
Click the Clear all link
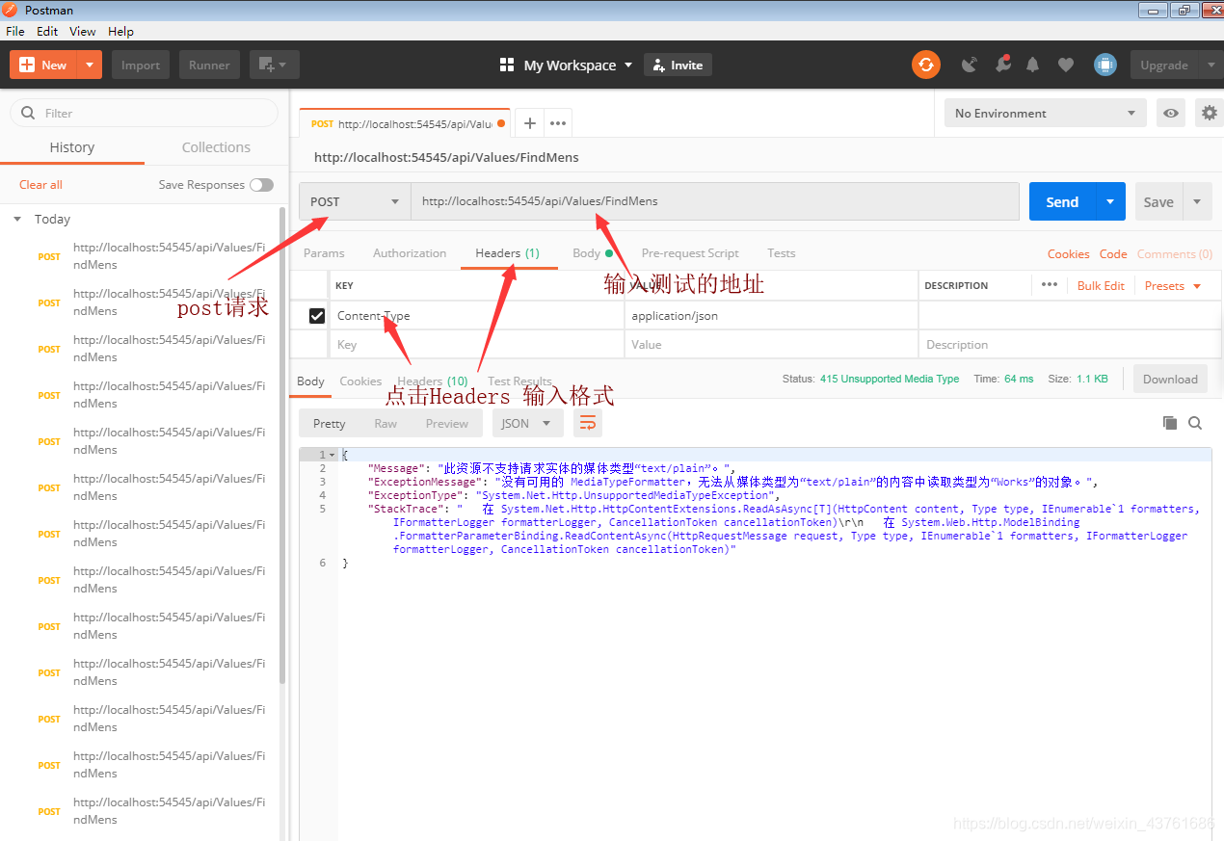click(x=40, y=185)
